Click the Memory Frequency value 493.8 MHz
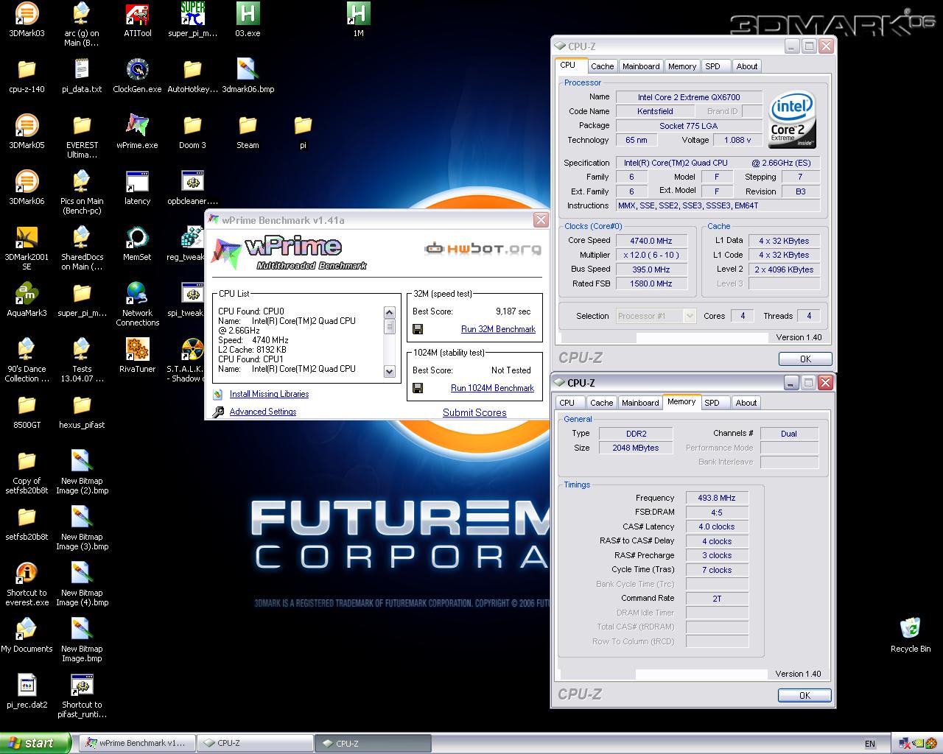This screenshot has width=943, height=754. 717,498
